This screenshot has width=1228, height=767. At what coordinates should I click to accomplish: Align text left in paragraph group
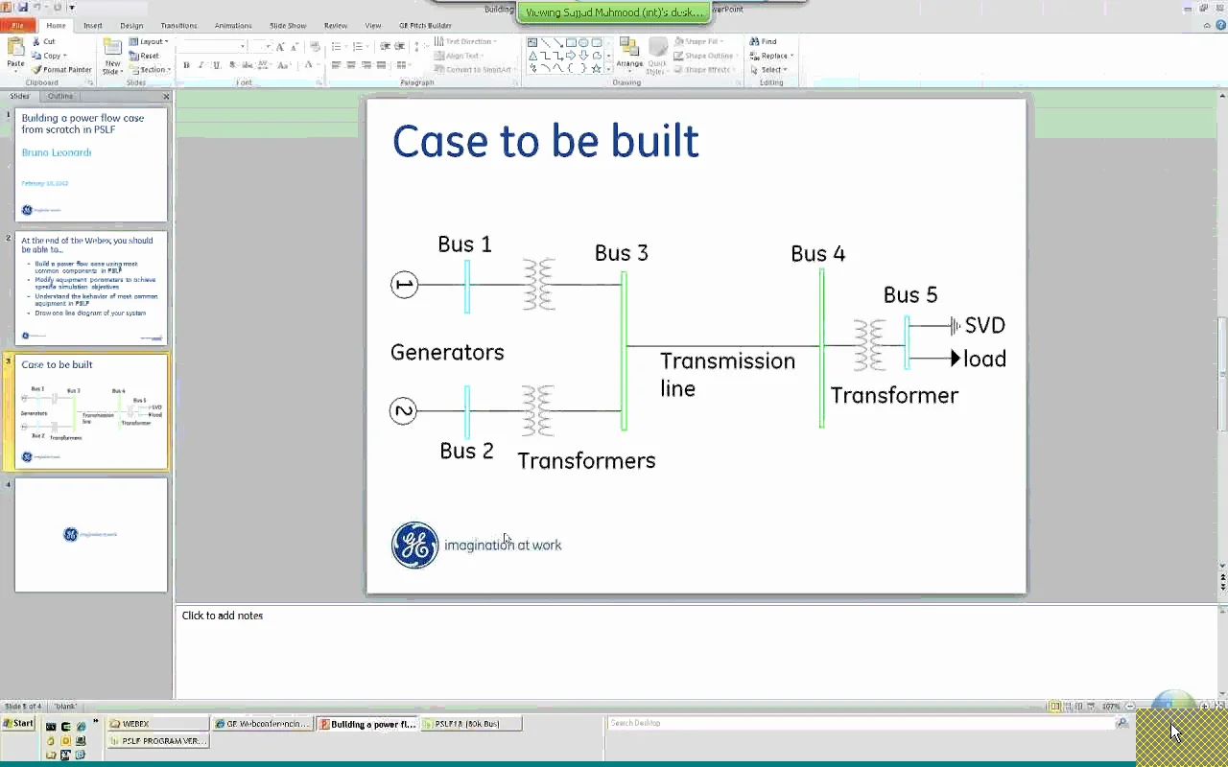pos(336,65)
